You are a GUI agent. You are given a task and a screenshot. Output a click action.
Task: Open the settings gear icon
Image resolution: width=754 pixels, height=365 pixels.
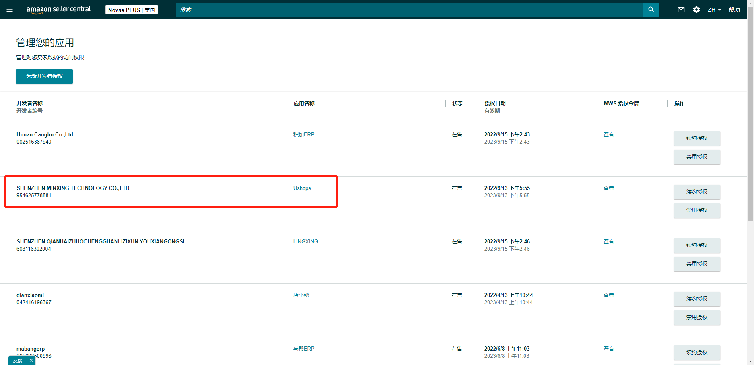click(x=696, y=10)
